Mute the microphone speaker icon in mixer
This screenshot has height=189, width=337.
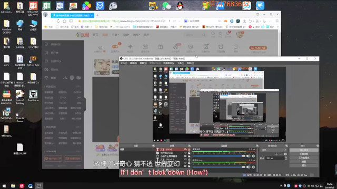point(248,167)
